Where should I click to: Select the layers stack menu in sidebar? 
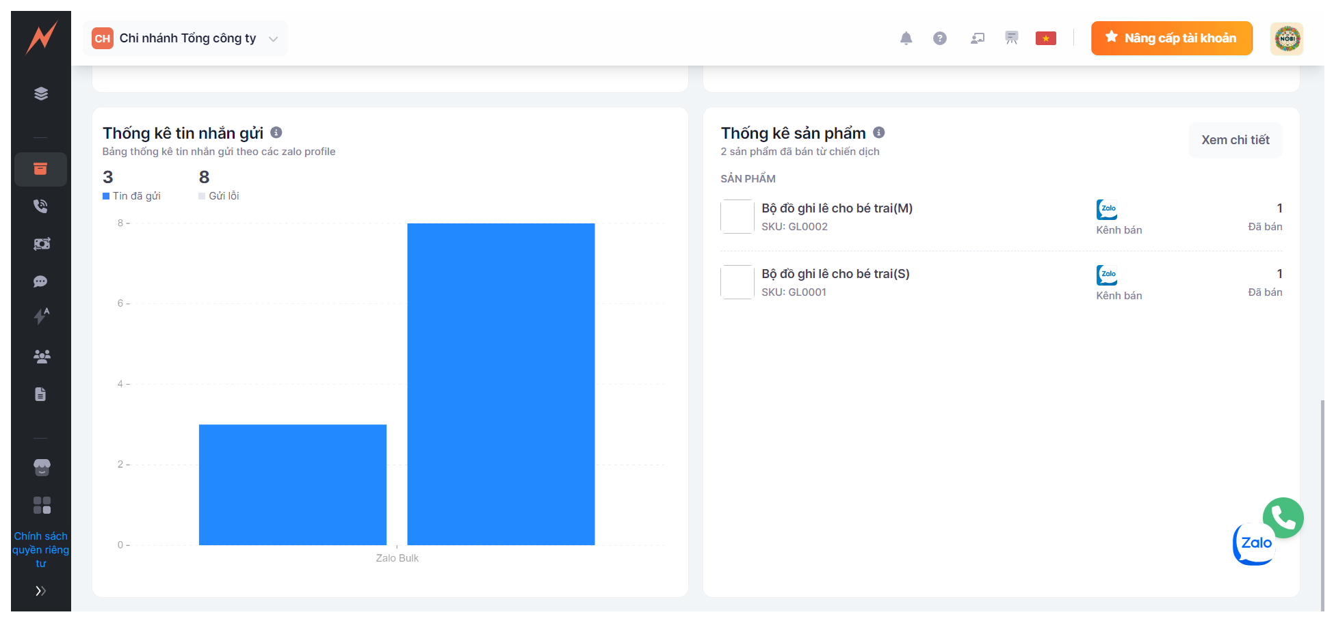point(41,94)
